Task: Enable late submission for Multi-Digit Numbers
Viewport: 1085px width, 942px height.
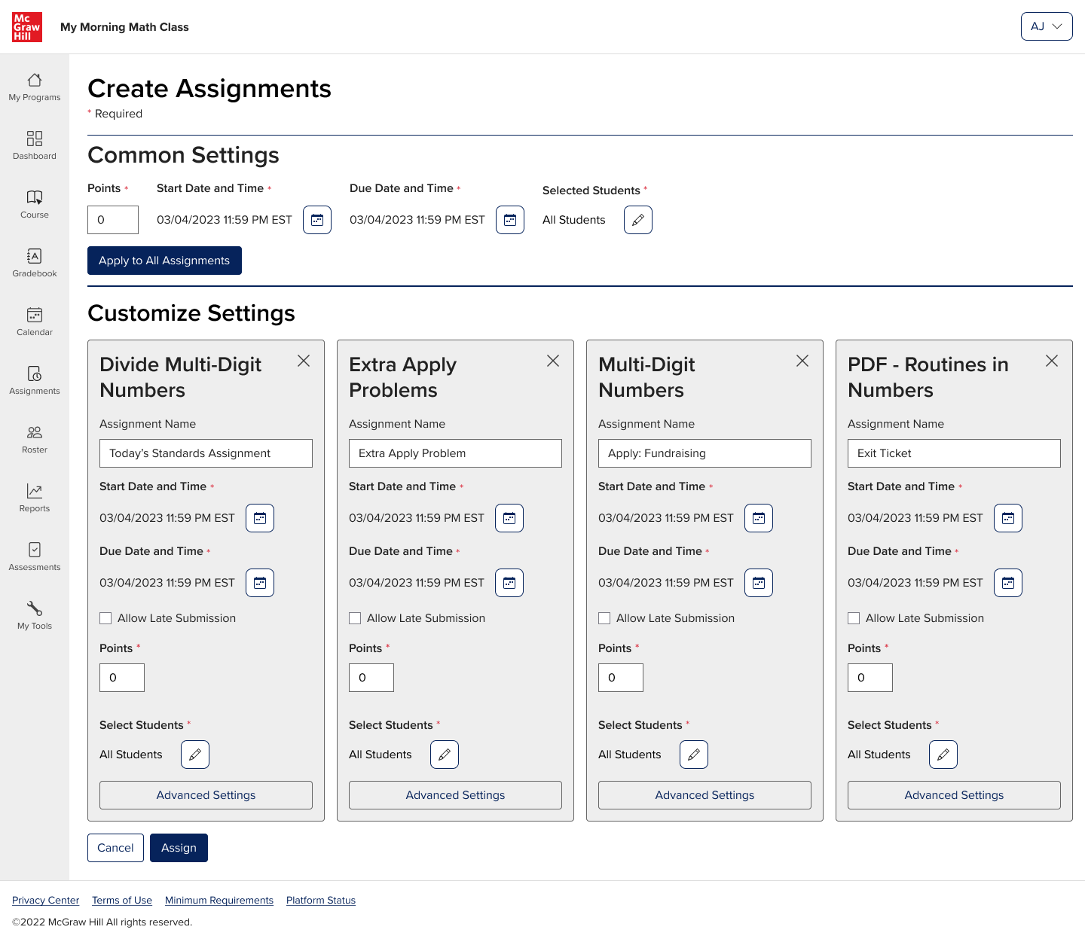Action: (x=604, y=618)
